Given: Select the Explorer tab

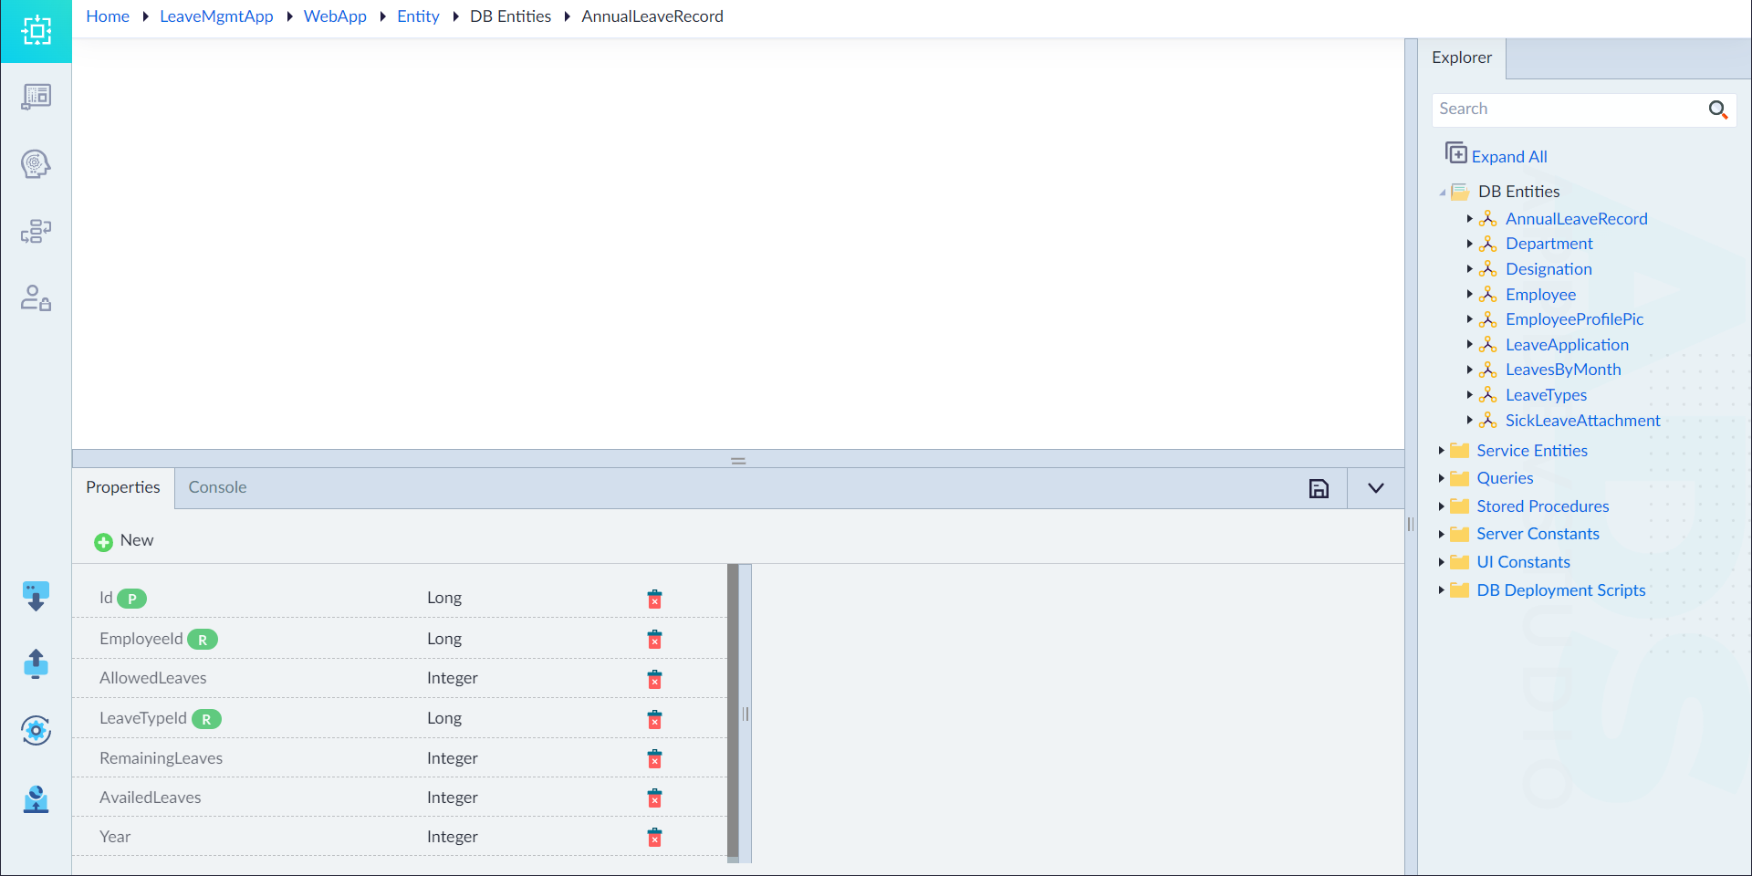Looking at the screenshot, I should (1462, 57).
